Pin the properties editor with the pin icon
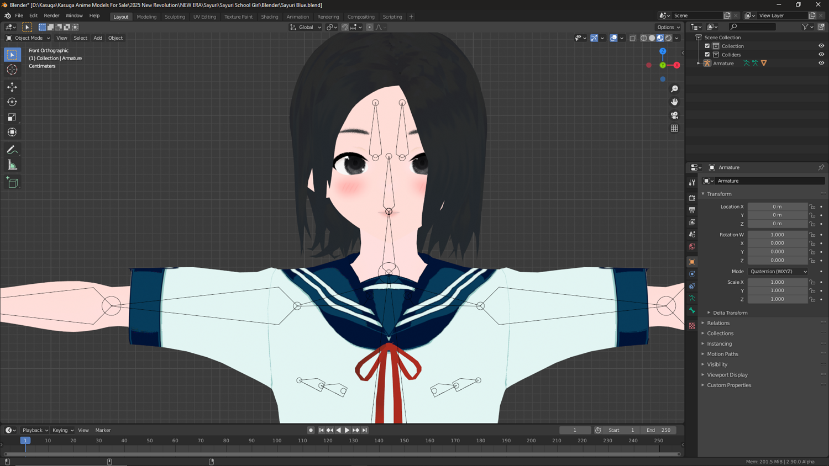The image size is (829, 466). pos(821,167)
